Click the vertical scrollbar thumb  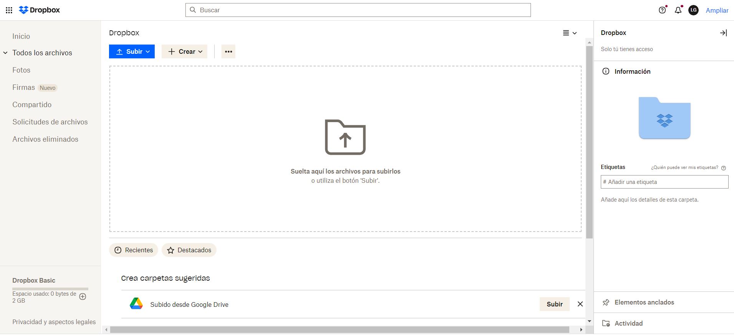(x=589, y=142)
